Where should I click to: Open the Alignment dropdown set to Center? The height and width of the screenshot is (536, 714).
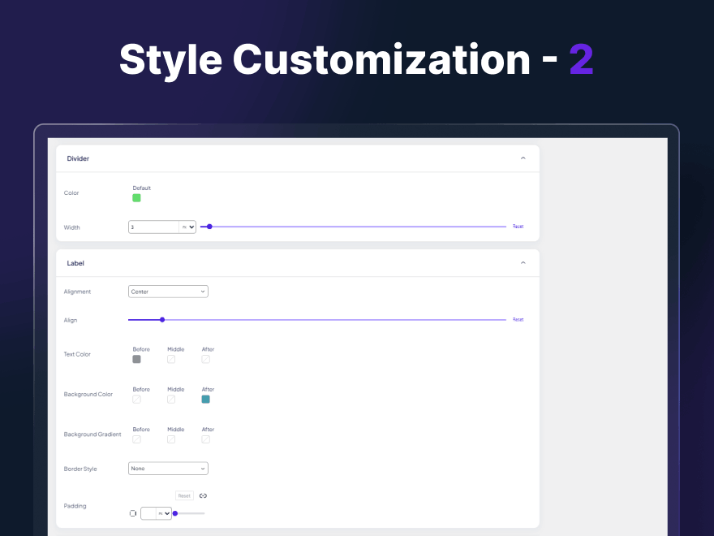click(x=168, y=292)
